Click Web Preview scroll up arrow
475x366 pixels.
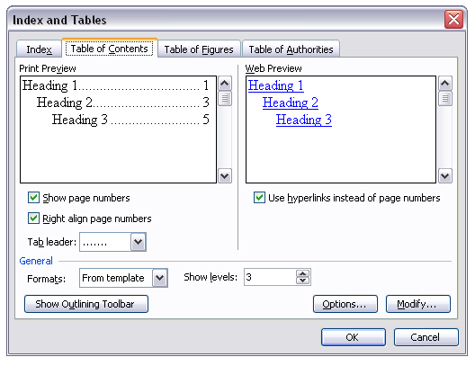coord(444,84)
